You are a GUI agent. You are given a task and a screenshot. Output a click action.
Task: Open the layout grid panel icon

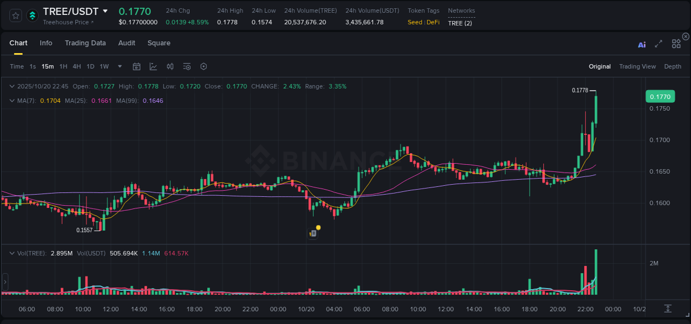676,44
